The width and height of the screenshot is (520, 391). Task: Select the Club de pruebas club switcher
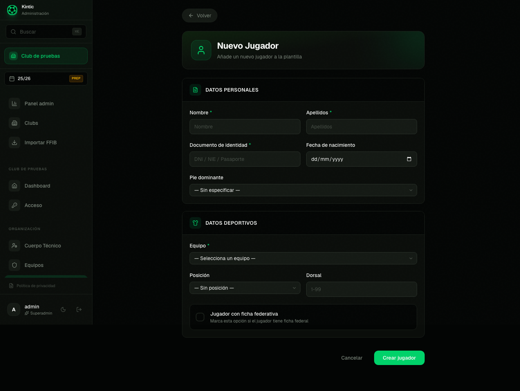[x=46, y=56]
